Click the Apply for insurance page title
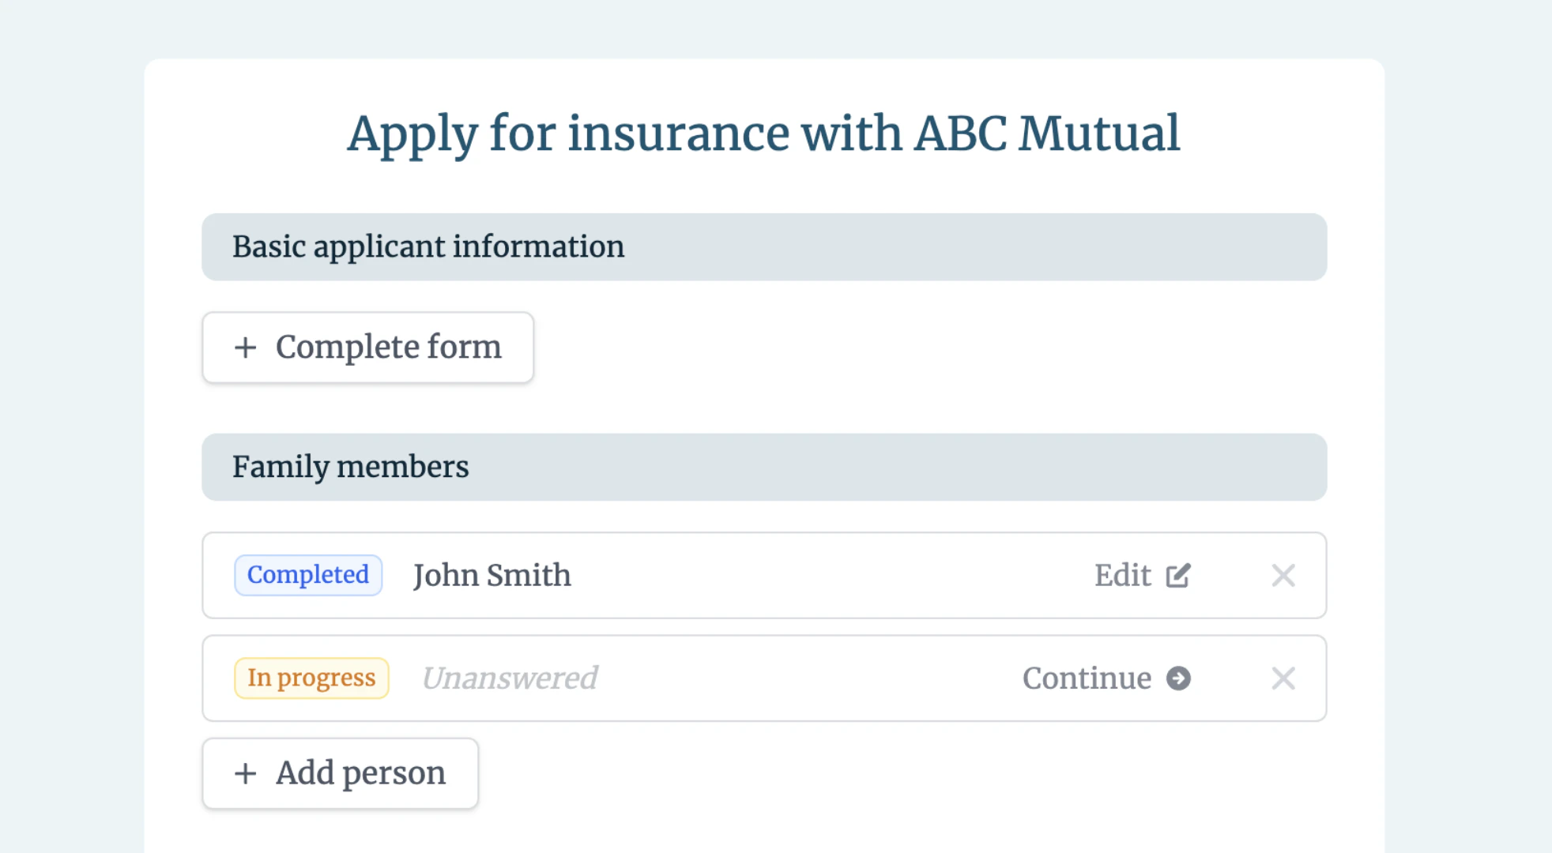The image size is (1552, 853). coord(763,133)
